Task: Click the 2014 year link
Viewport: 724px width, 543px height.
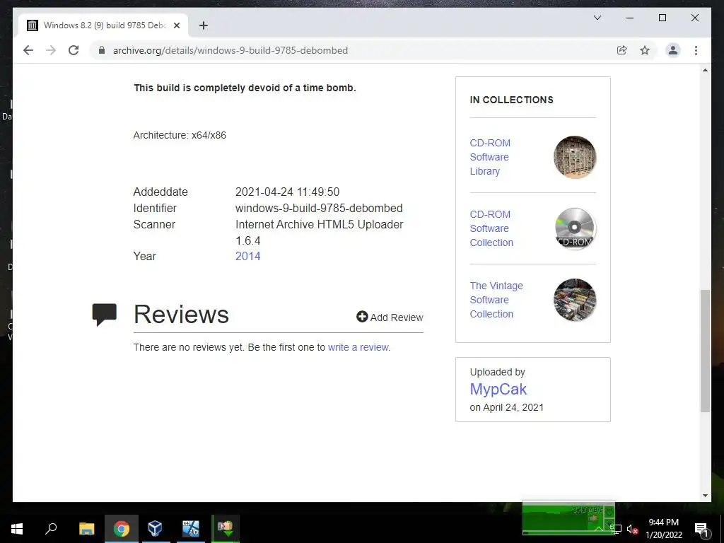Action: (248, 256)
